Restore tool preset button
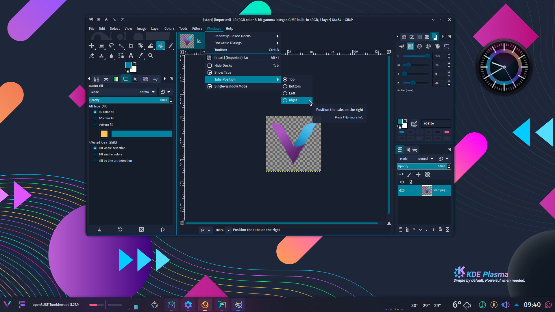 120,229
